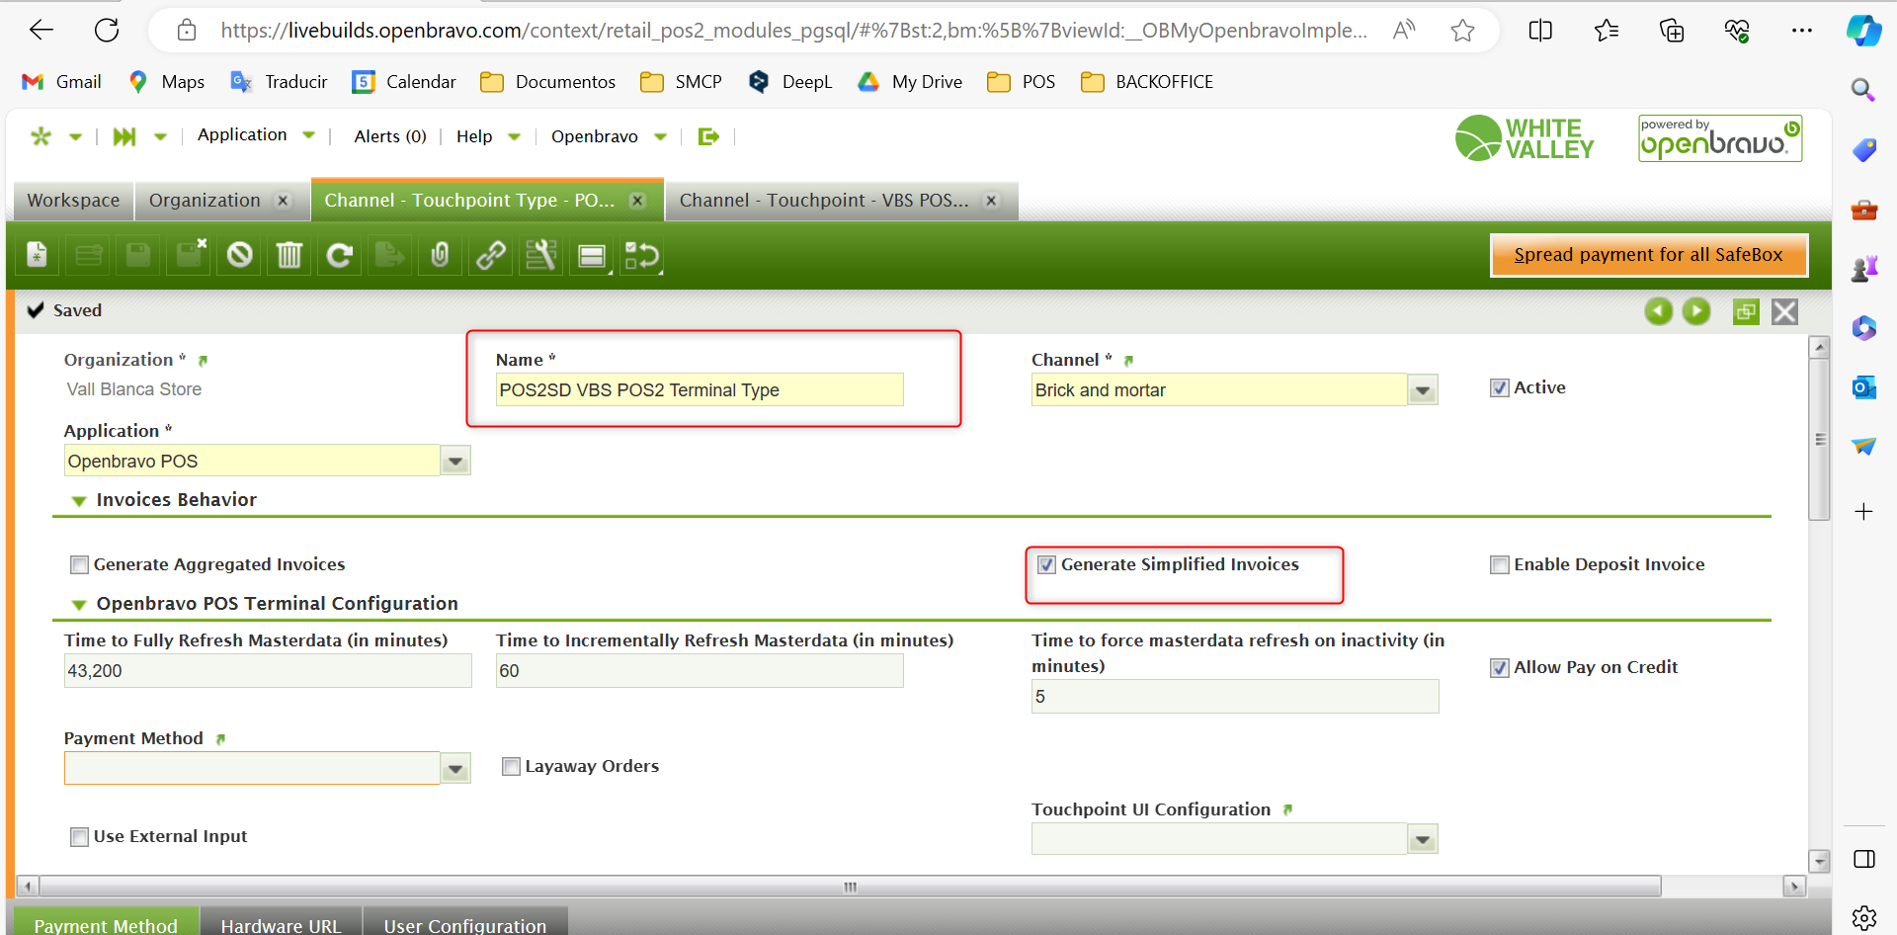The width and height of the screenshot is (1897, 935).
Task: Switch to the Organization tab
Action: [205, 201]
